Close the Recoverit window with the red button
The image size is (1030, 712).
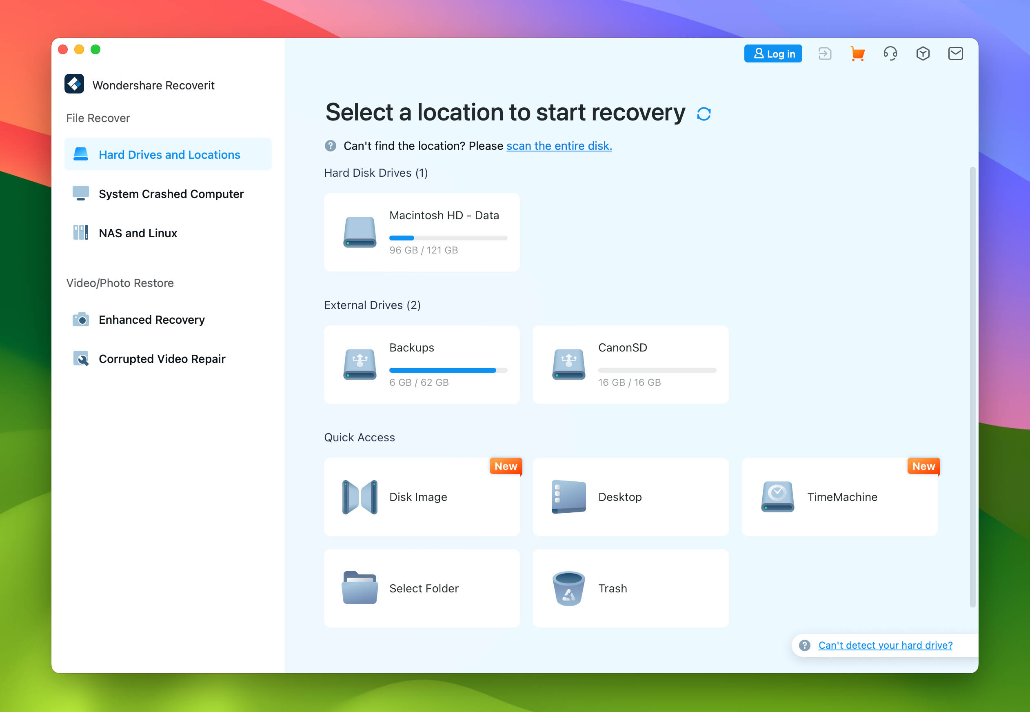coord(63,49)
